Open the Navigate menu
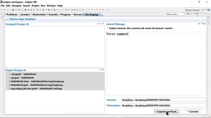This screenshot has height=118, width=211. click(16, 6)
